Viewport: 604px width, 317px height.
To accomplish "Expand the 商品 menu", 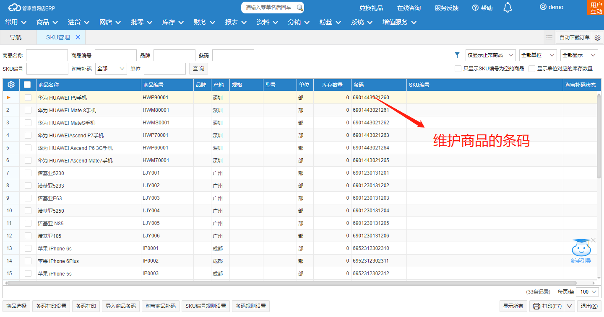I will 47,22.
